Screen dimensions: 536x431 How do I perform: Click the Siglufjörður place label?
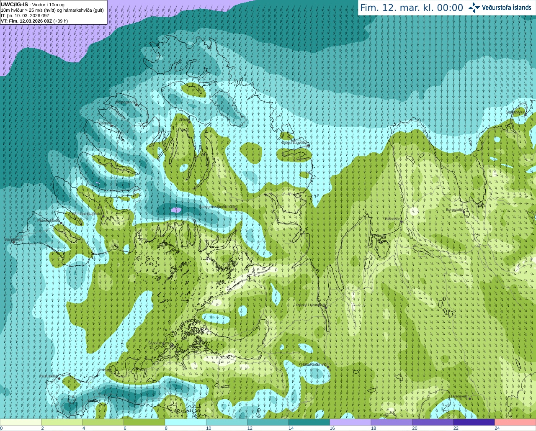tap(515, 112)
